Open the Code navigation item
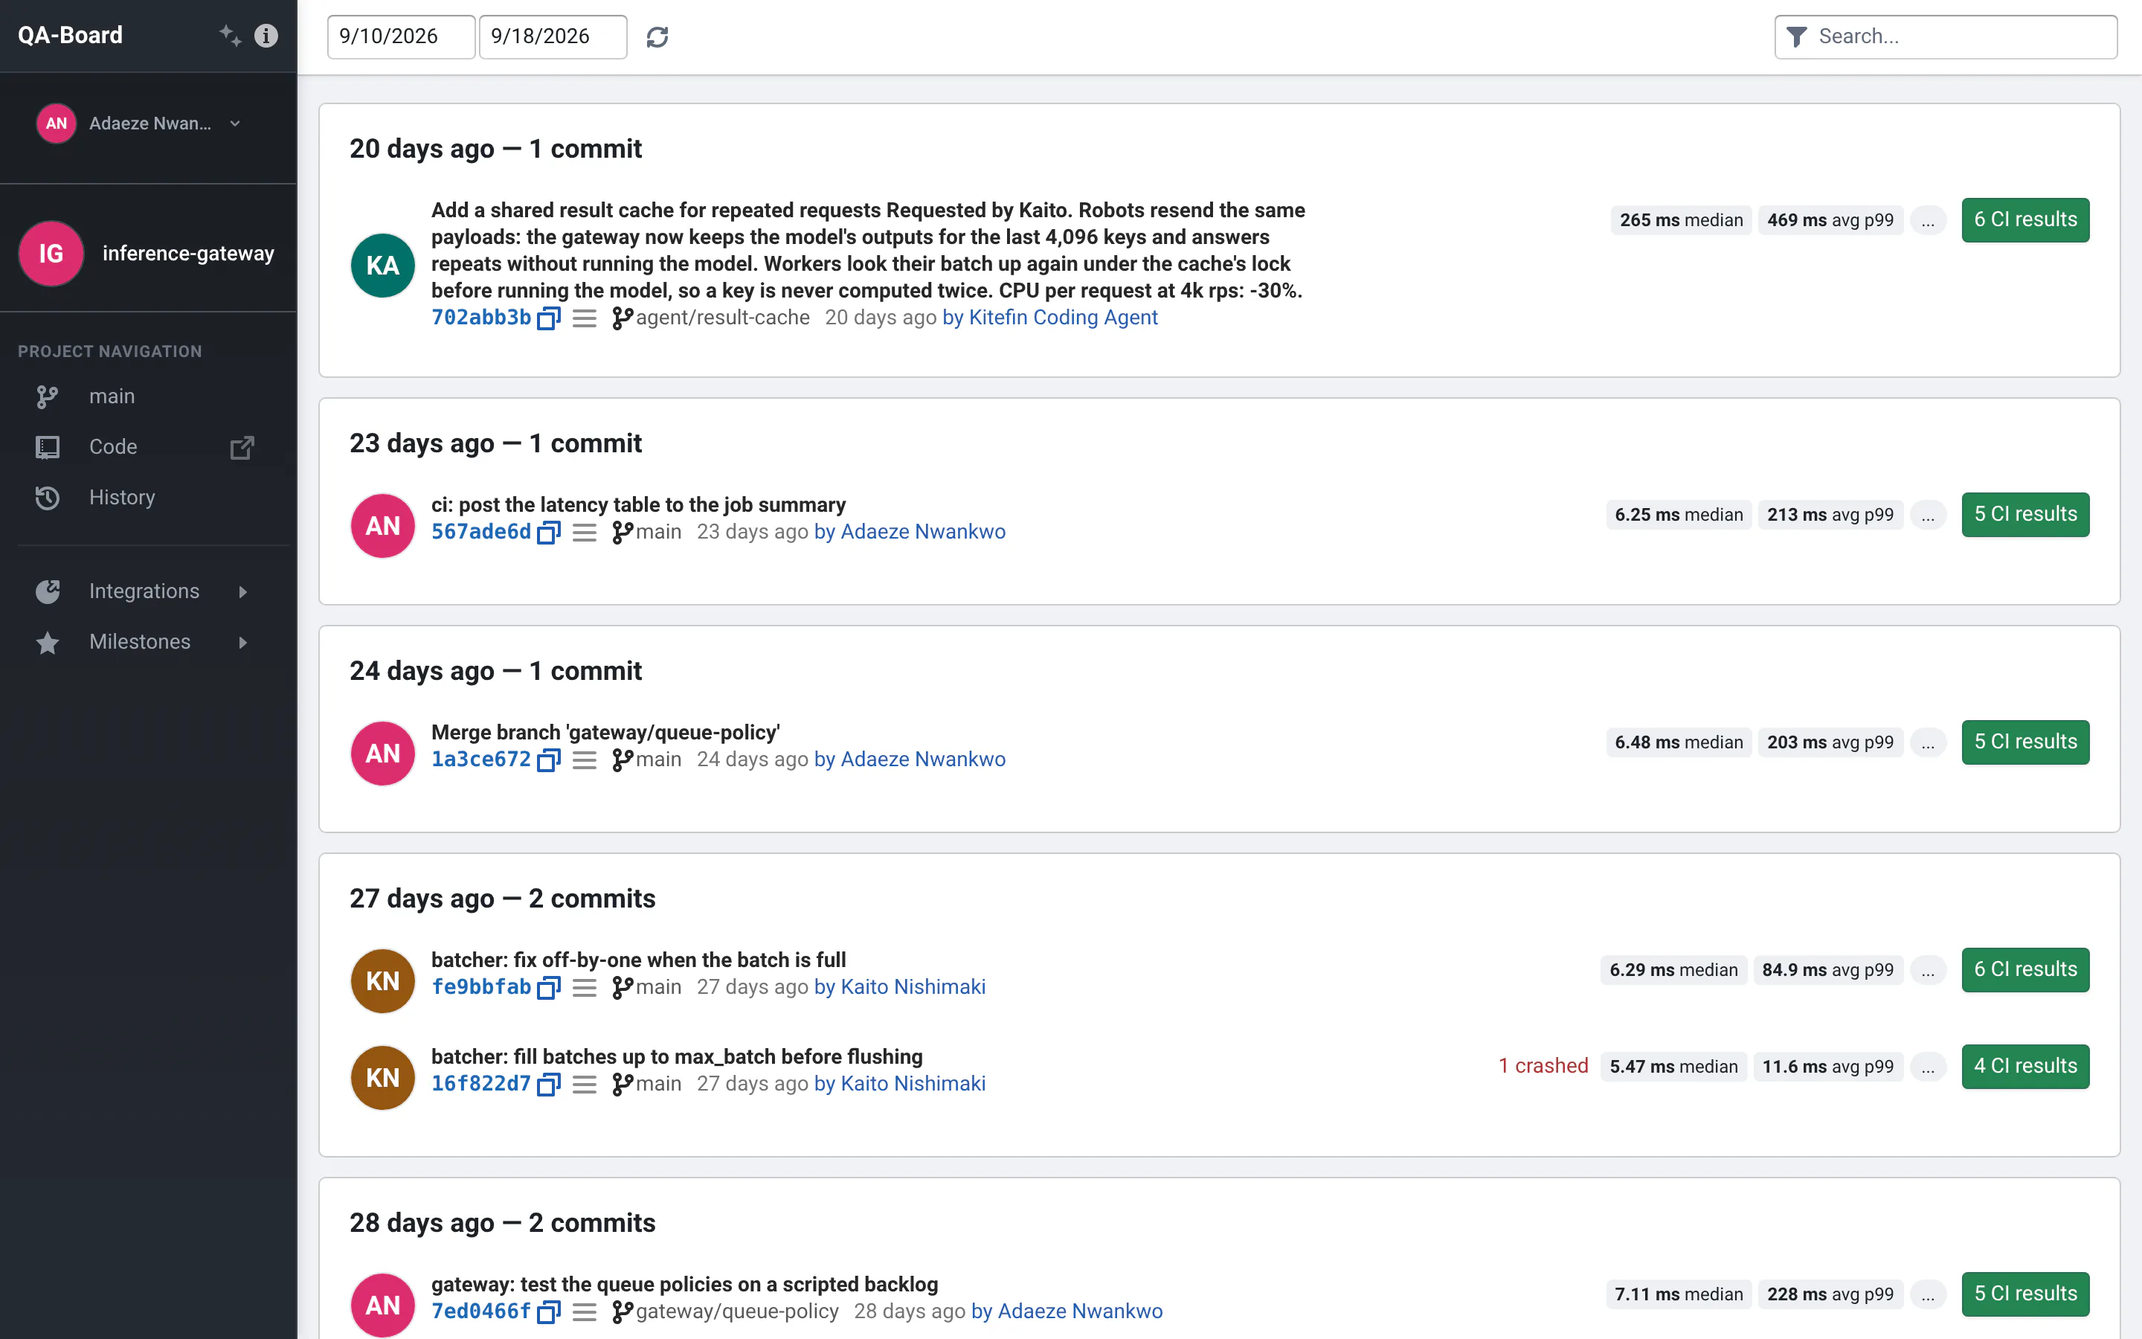2142x1339 pixels. click(113, 447)
